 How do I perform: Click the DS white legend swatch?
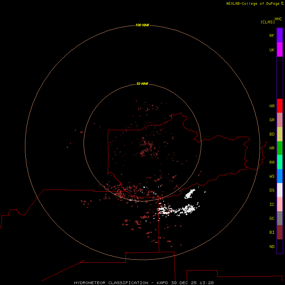280,190
